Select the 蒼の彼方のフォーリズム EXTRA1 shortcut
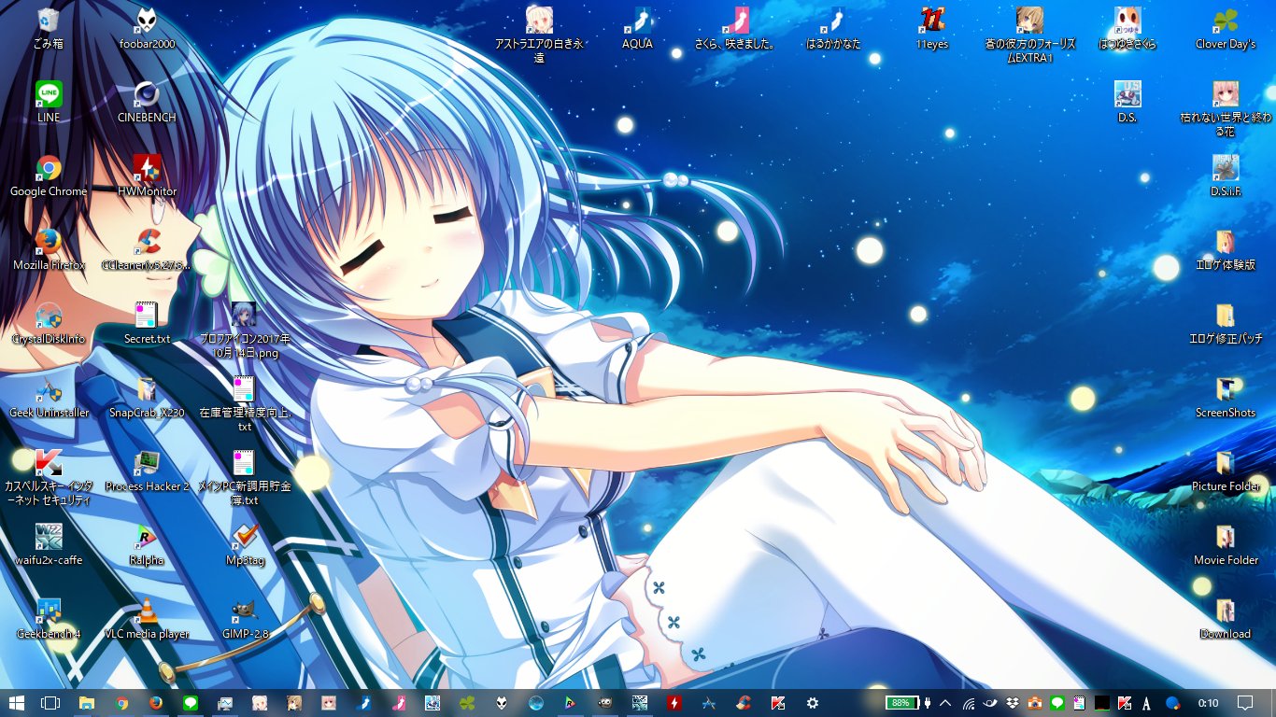Viewport: 1276px width, 717px height. (x=1029, y=35)
